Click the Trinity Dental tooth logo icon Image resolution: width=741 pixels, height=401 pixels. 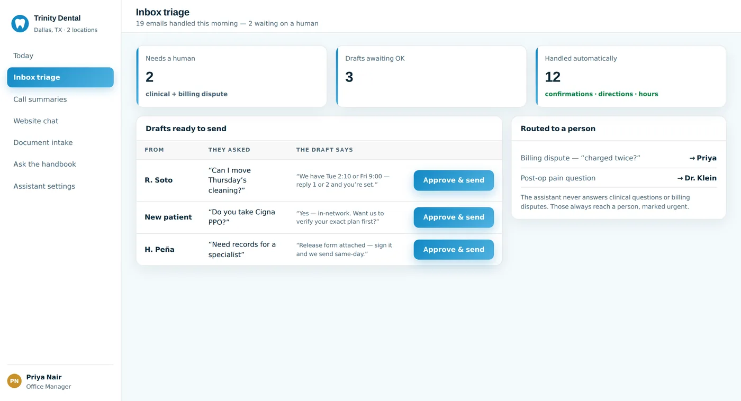[x=20, y=23]
